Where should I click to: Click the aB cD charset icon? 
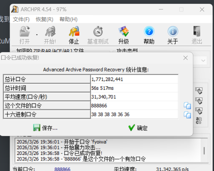pos(199,121)
